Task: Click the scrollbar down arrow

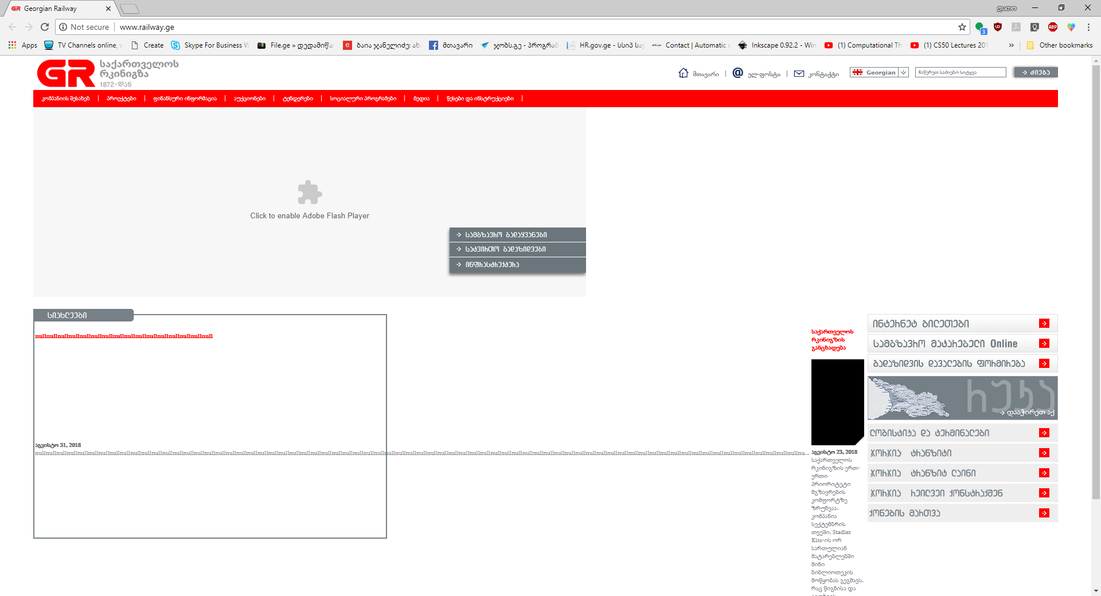Action: (1096, 590)
